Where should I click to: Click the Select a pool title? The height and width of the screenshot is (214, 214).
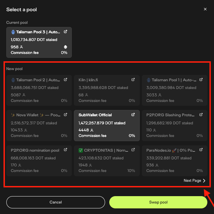21,9
